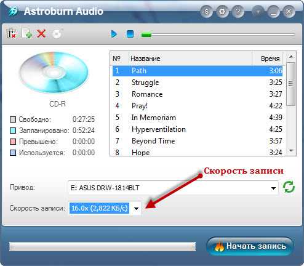Open the dollar sign purchase icon
This screenshot has height=266, width=304.
pyautogui.click(x=206, y=12)
